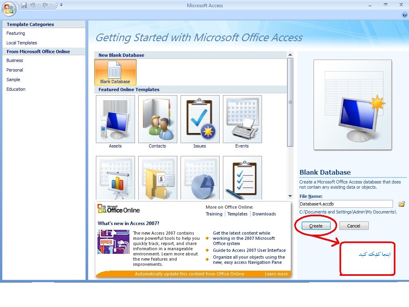
Task: Click the What's new in Access 2007 image
Action: pyautogui.click(x=113, y=242)
